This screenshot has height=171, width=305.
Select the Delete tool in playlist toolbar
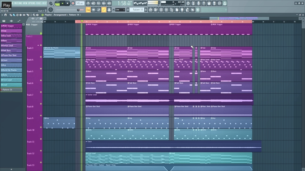click(x=17, y=15)
